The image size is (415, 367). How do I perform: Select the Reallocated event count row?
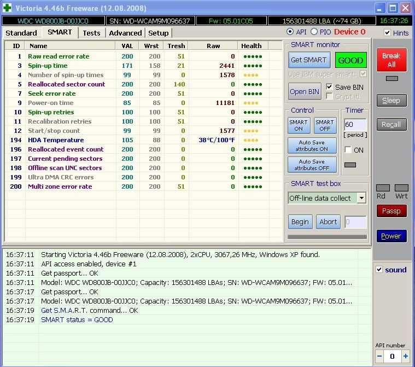[x=144, y=149]
